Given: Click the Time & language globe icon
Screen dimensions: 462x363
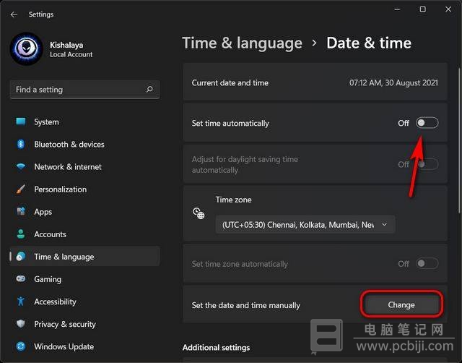Looking at the screenshot, I should click(x=21, y=256).
